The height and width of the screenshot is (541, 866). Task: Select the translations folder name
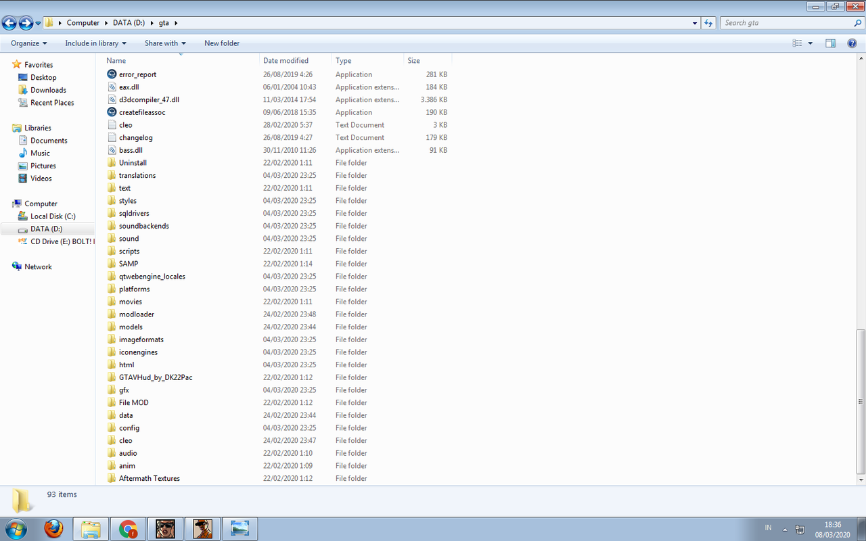pyautogui.click(x=137, y=175)
